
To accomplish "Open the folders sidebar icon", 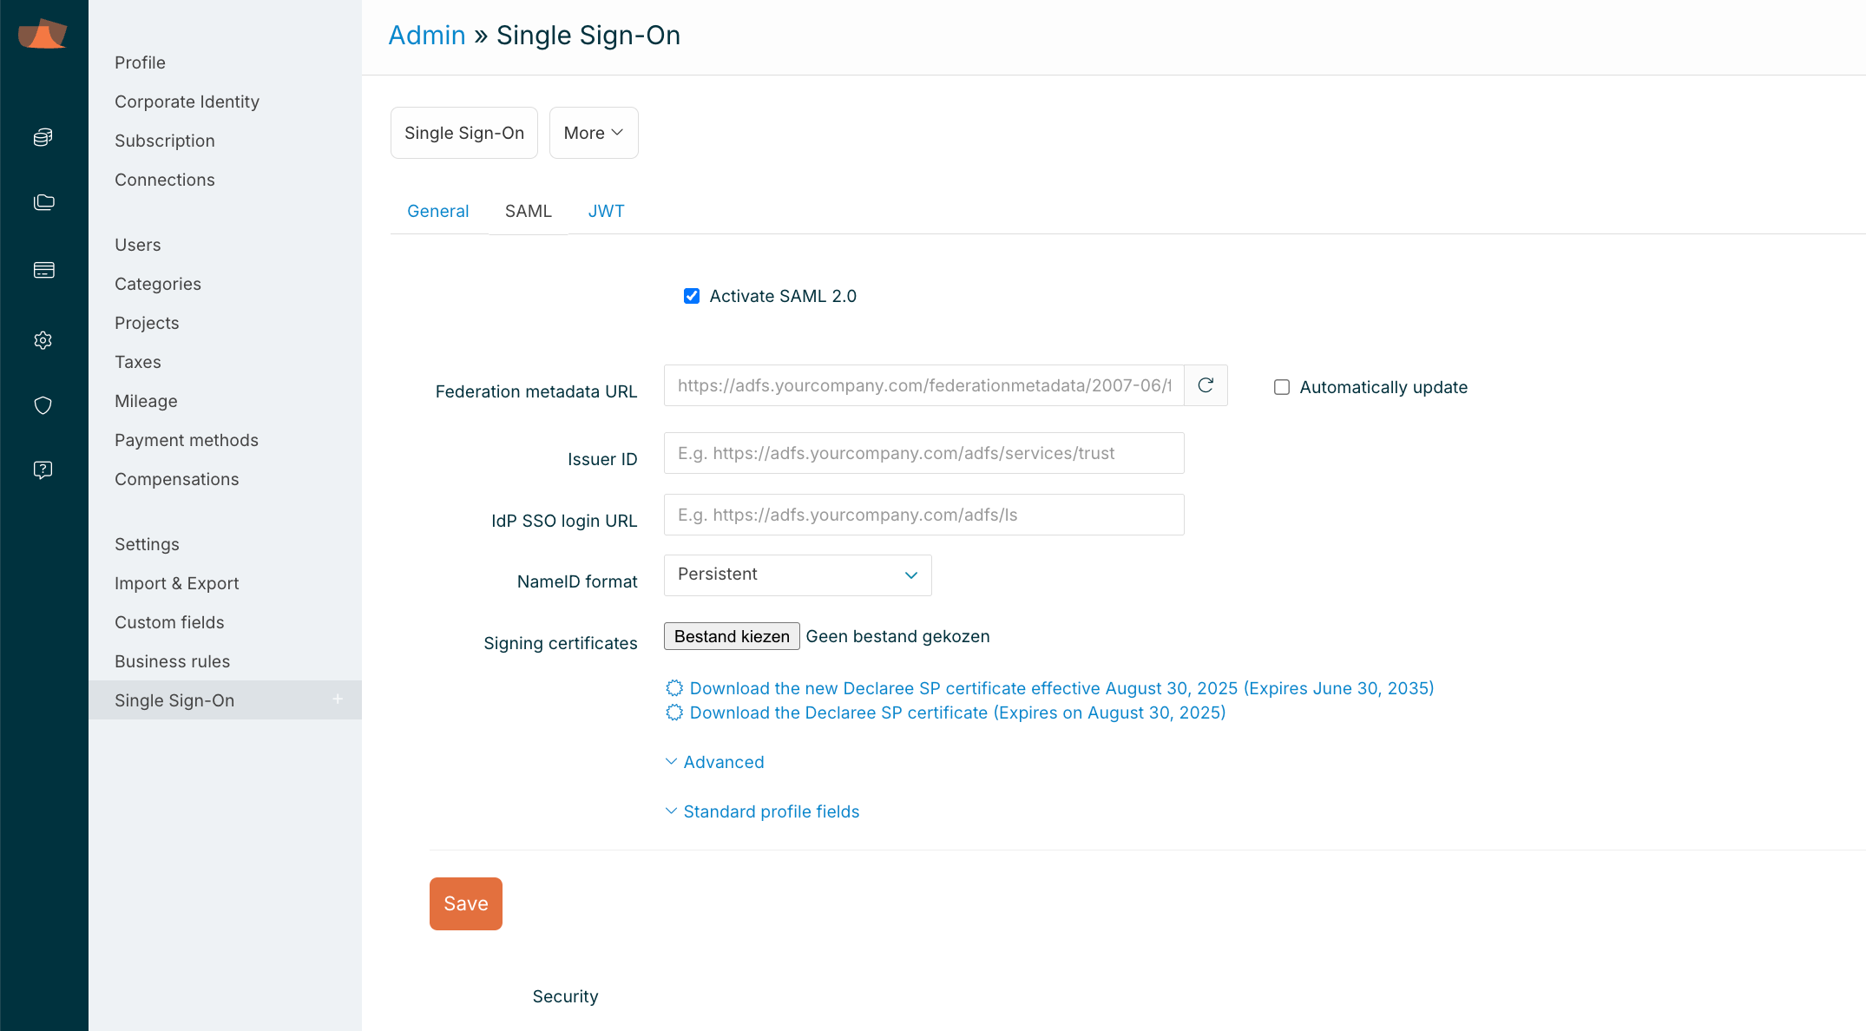I will coord(43,202).
